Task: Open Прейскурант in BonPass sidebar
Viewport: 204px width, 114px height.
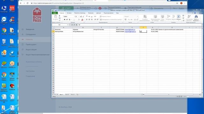Action: 31,44
